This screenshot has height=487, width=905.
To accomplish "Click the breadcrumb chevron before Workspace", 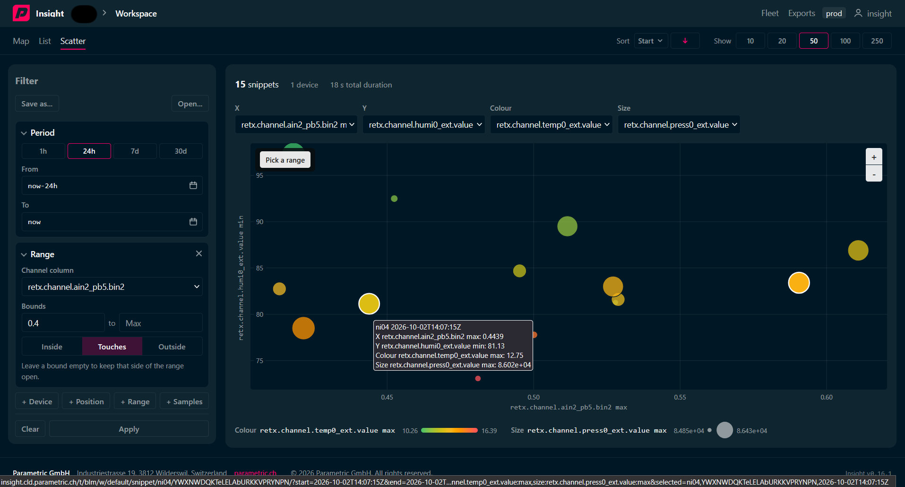I will click(104, 13).
